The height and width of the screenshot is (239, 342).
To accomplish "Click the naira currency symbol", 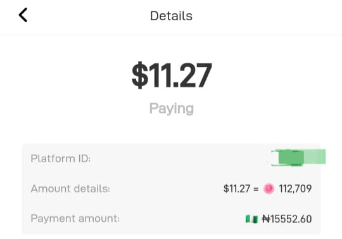I will click(266, 219).
